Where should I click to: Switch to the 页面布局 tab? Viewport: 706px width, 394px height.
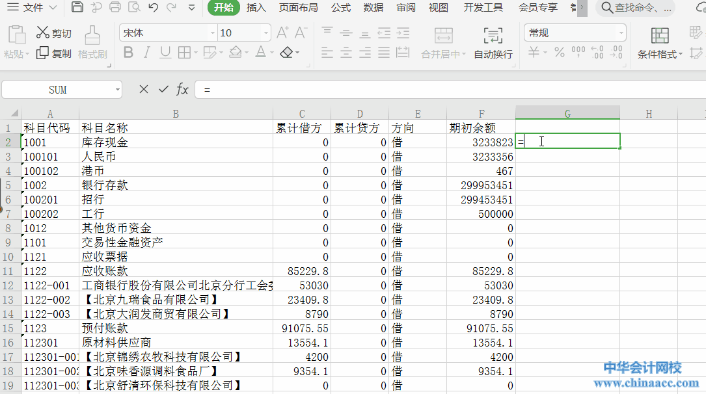click(298, 8)
